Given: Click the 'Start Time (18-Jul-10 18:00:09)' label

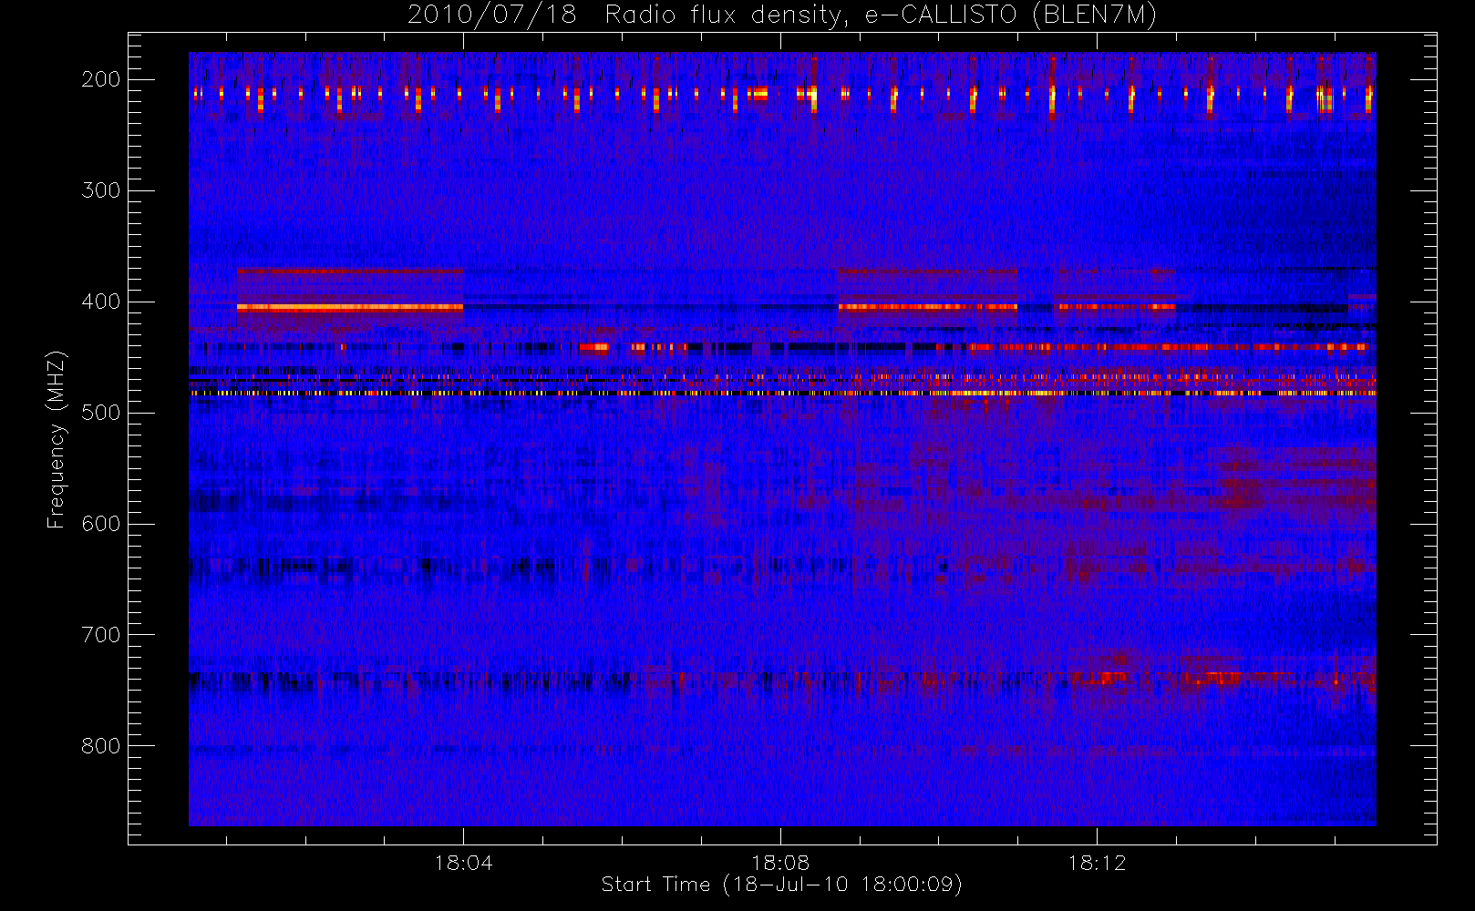Looking at the screenshot, I should pos(782,885).
